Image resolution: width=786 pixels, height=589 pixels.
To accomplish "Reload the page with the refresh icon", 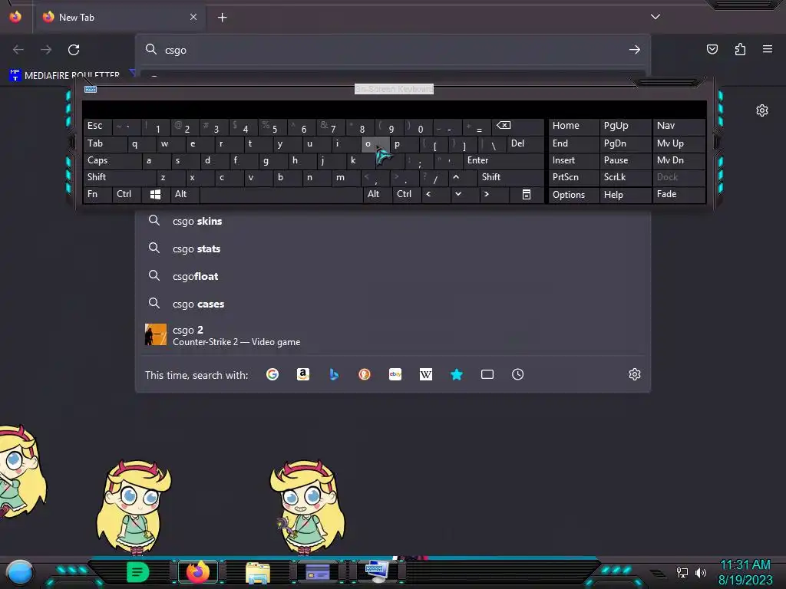I will (x=74, y=50).
